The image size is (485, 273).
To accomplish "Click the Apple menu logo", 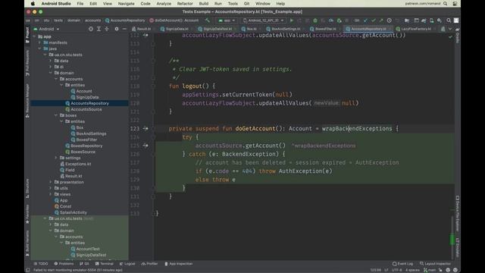I will 33,4.
